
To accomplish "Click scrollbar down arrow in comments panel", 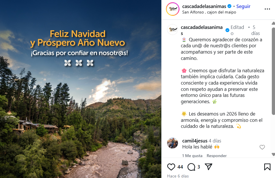I will [x=273, y=154].
